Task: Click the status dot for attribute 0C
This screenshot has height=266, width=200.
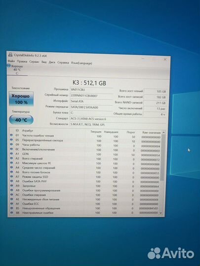Action: pyautogui.click(x=11, y=149)
